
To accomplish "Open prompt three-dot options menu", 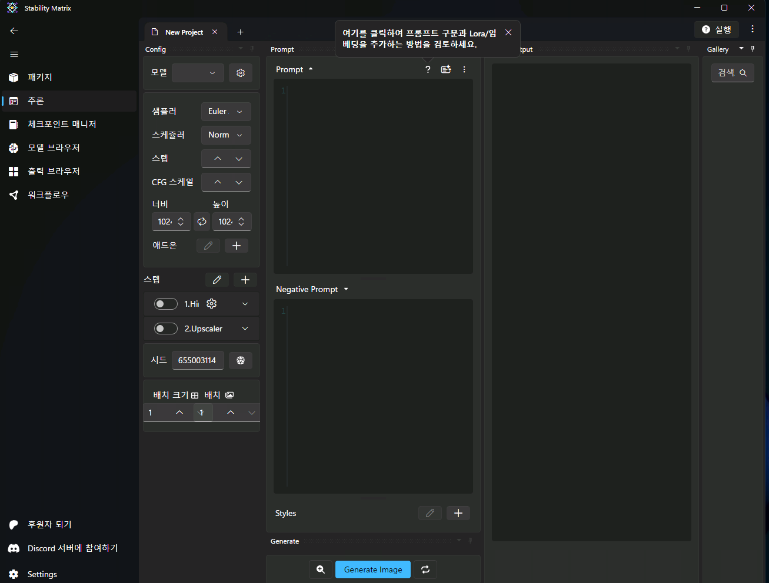I will click(464, 69).
